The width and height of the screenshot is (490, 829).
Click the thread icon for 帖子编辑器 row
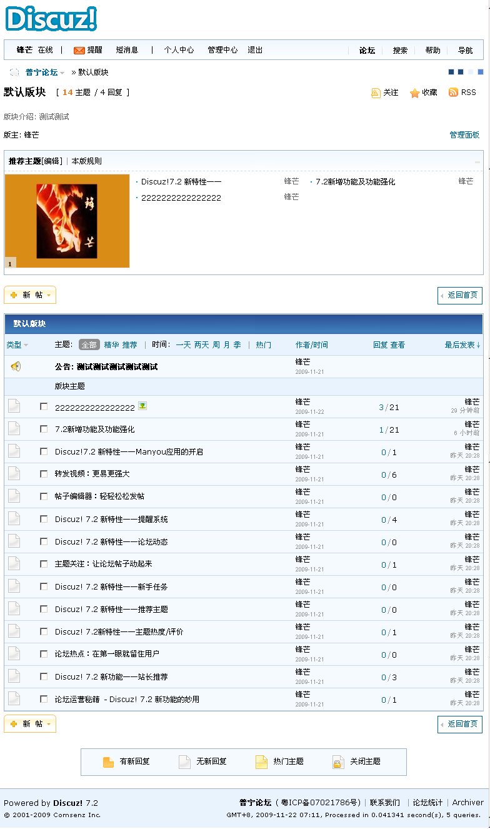tap(14, 496)
